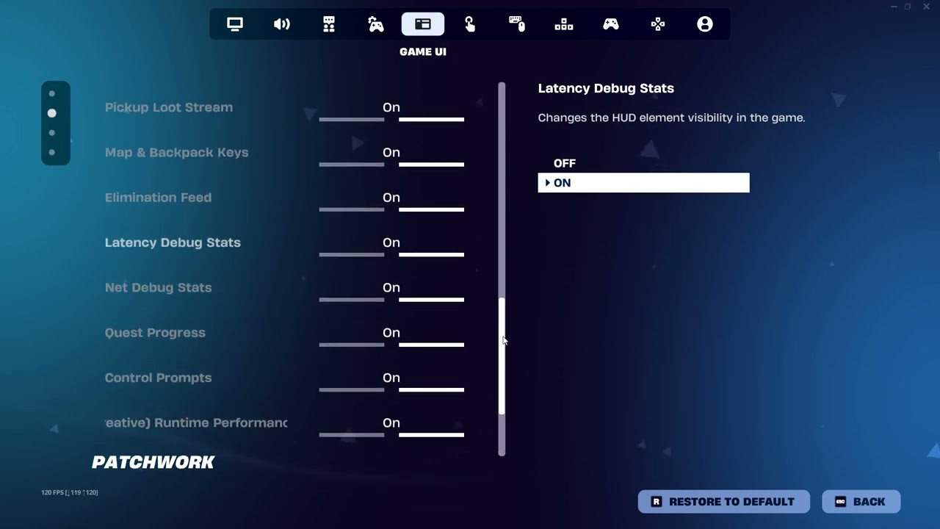Click the Esc key icon on Back

point(841,502)
